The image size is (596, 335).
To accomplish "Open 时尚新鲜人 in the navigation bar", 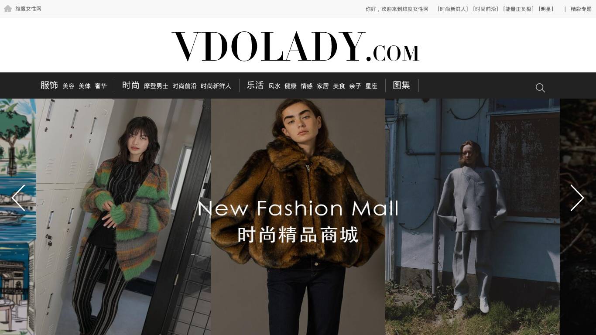I will (216, 86).
